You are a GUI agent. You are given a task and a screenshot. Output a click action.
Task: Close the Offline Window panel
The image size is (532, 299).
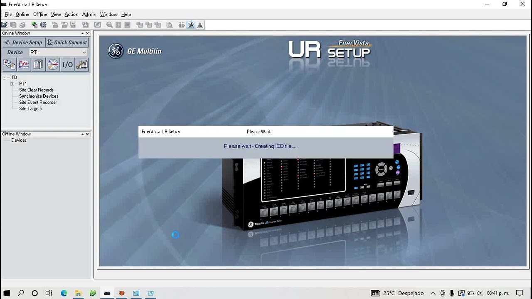tap(88, 134)
